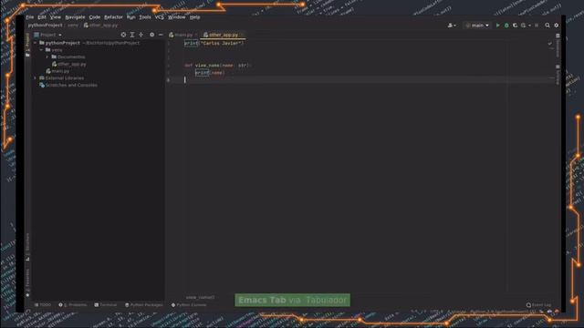
Task: Open the Tools menu
Action: coord(145,17)
